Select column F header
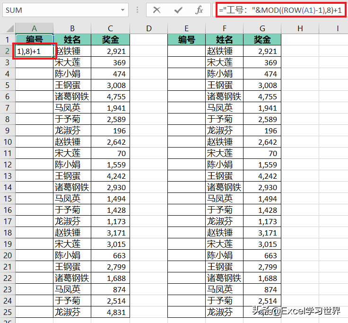The height and width of the screenshot is (323, 348). click(225, 28)
